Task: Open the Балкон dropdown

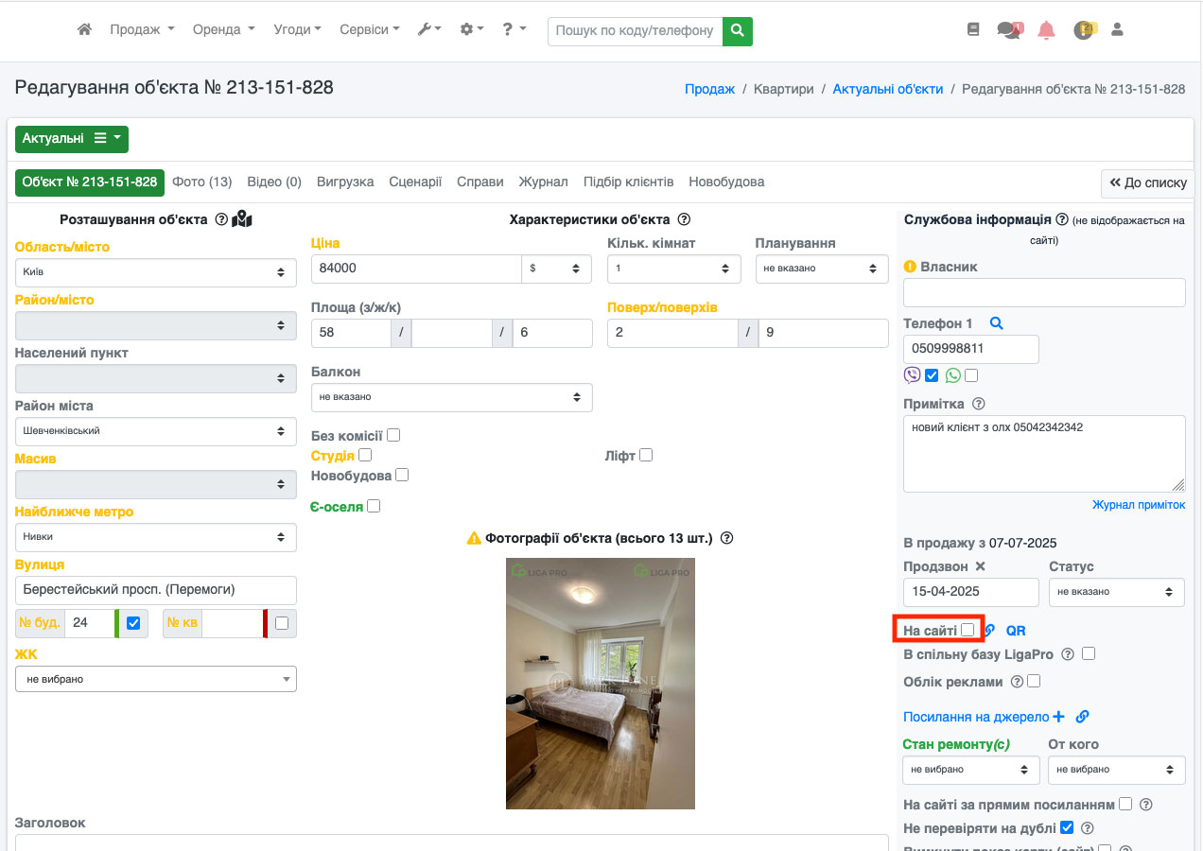Action: (451, 397)
